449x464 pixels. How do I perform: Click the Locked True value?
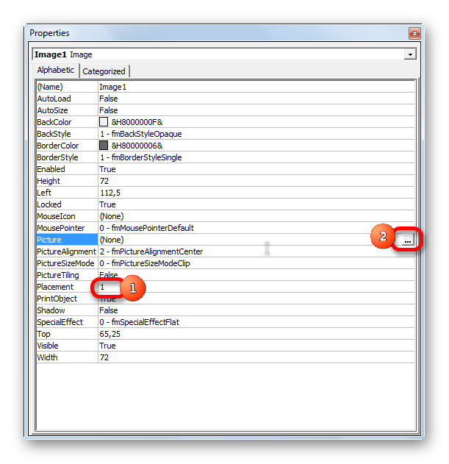[256, 204]
